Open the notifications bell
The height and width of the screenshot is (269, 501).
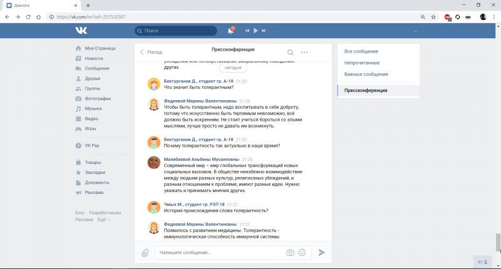230,30
